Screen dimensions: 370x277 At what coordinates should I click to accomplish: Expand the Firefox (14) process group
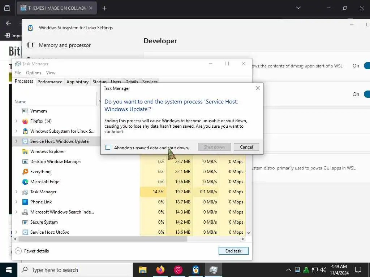coord(16,121)
